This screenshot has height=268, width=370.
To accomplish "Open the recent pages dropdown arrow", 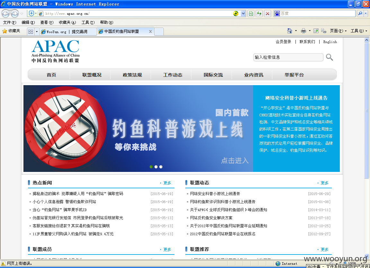I will (x=22, y=14).
